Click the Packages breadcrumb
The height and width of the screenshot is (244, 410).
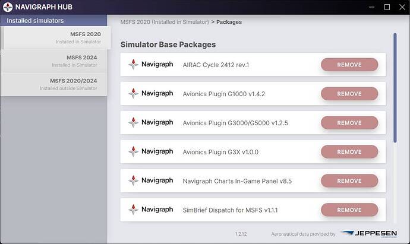point(229,22)
